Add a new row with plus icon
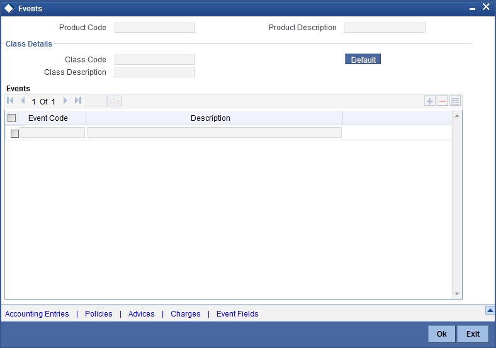 pyautogui.click(x=429, y=101)
